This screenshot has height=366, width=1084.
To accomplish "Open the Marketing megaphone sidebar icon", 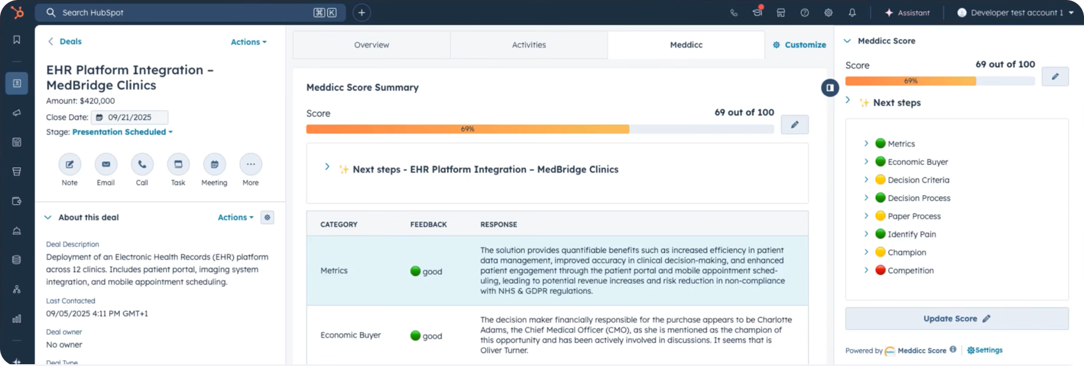I will [17, 112].
